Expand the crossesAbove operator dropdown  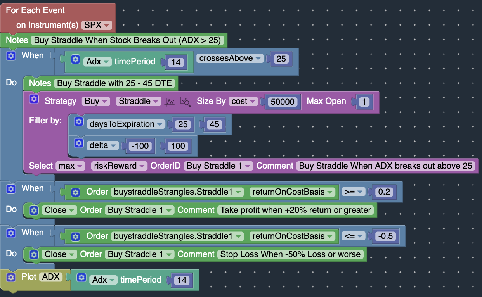click(x=230, y=58)
